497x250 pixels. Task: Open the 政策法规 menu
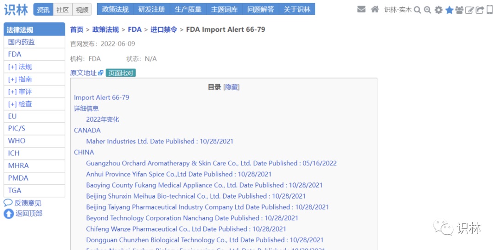(x=116, y=10)
